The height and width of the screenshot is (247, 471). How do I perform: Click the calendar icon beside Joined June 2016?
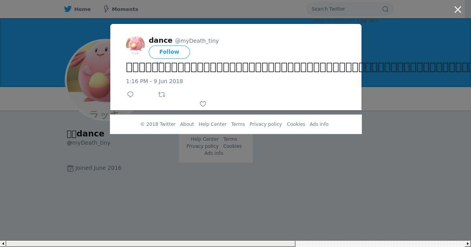click(70, 168)
